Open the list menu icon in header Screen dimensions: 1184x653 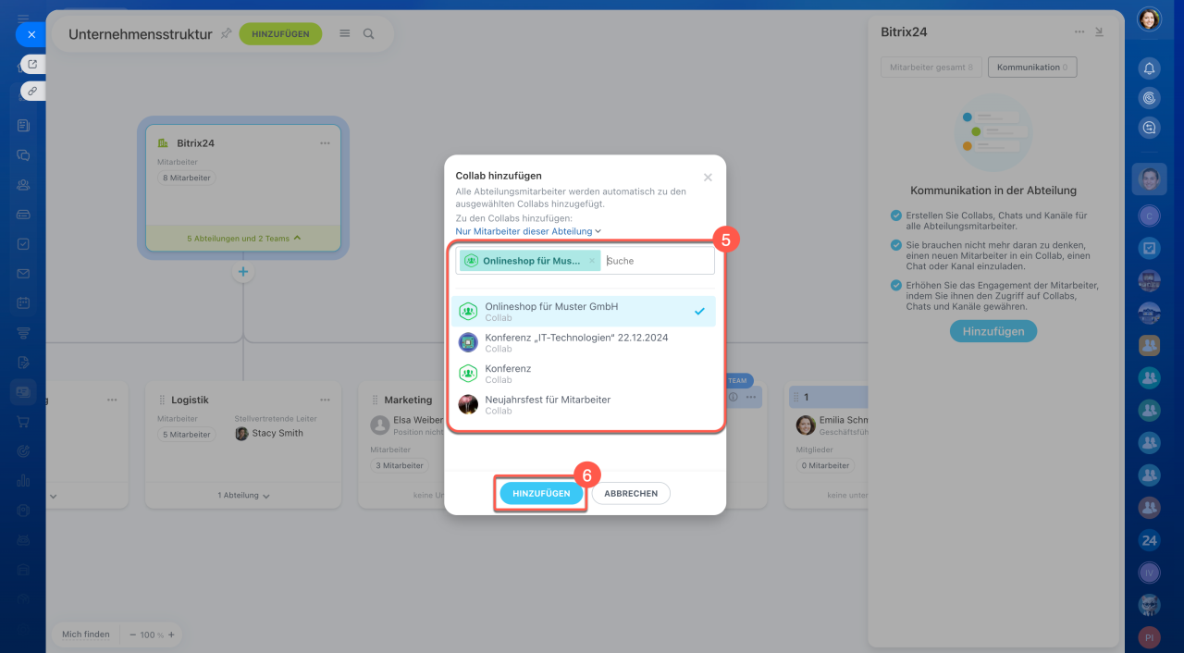point(345,33)
